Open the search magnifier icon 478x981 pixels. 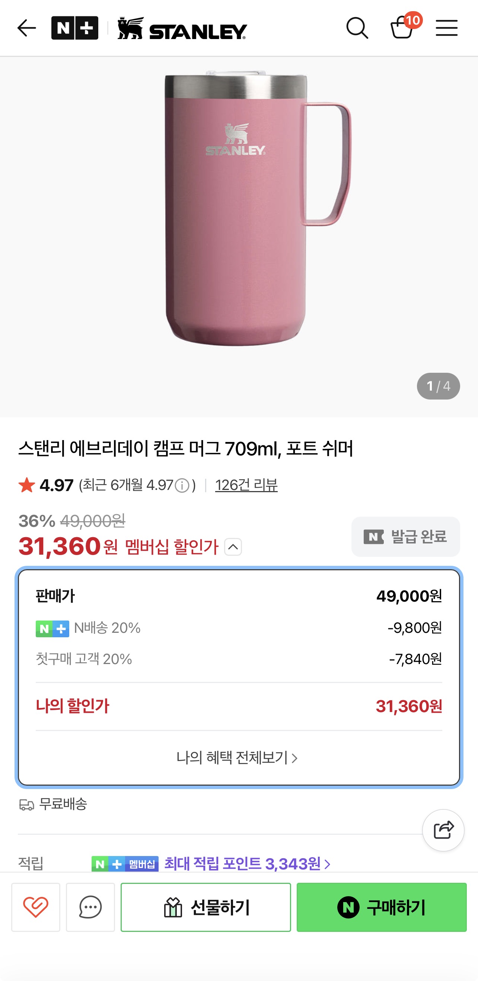pos(357,28)
